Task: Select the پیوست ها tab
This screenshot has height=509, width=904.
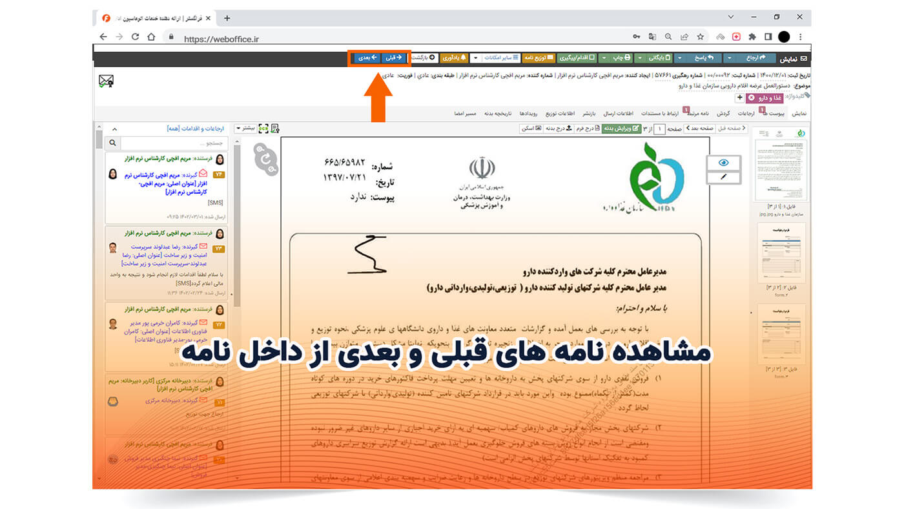Action: (x=774, y=114)
